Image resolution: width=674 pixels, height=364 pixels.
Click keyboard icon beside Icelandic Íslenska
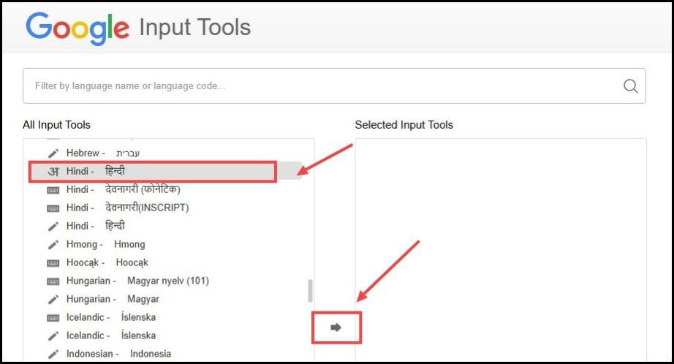53,318
